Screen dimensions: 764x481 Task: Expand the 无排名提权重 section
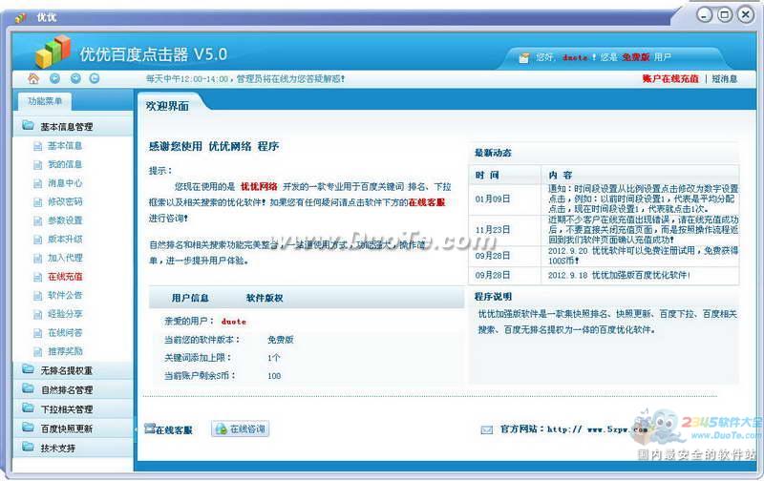[x=66, y=370]
